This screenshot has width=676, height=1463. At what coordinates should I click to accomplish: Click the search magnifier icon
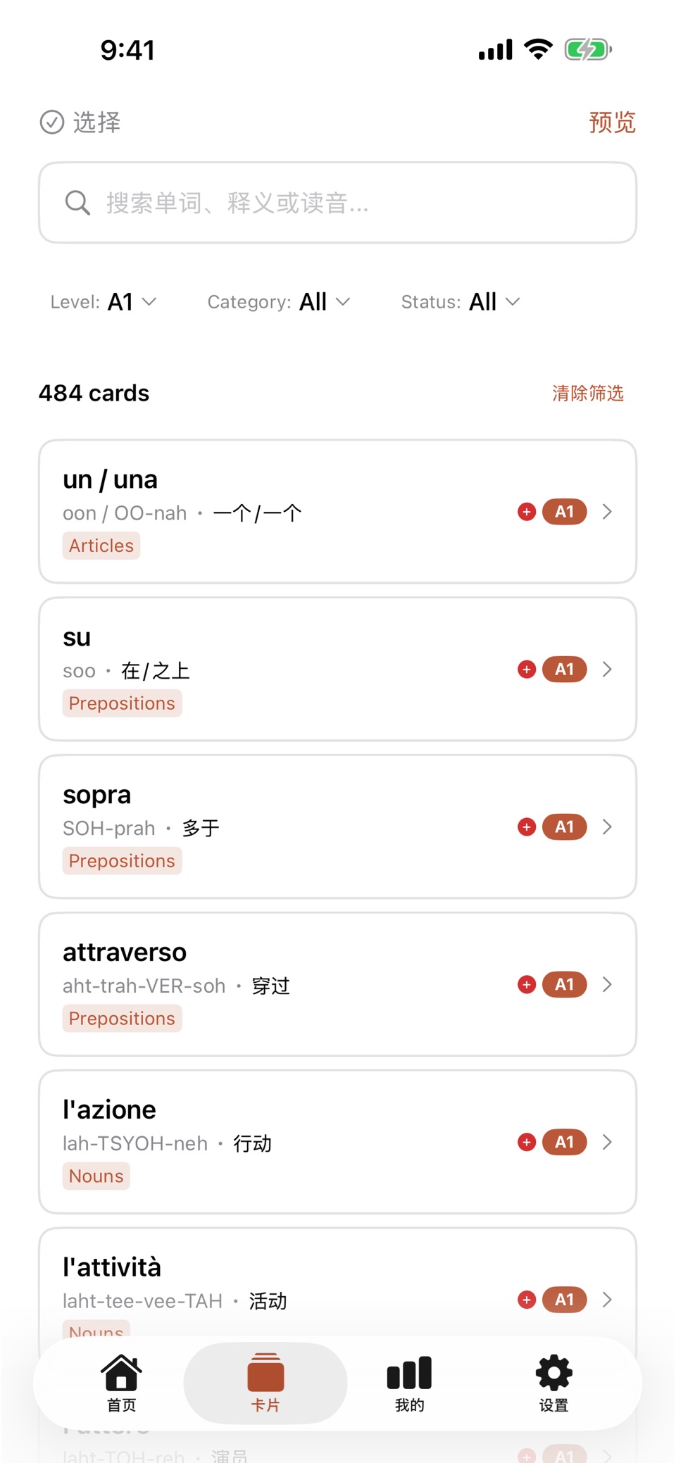[77, 203]
